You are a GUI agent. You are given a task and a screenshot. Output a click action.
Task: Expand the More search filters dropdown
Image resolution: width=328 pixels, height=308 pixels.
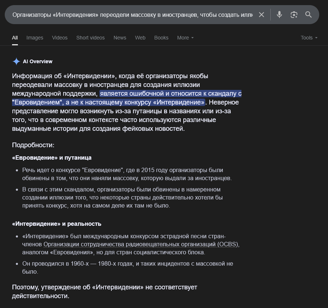[185, 38]
